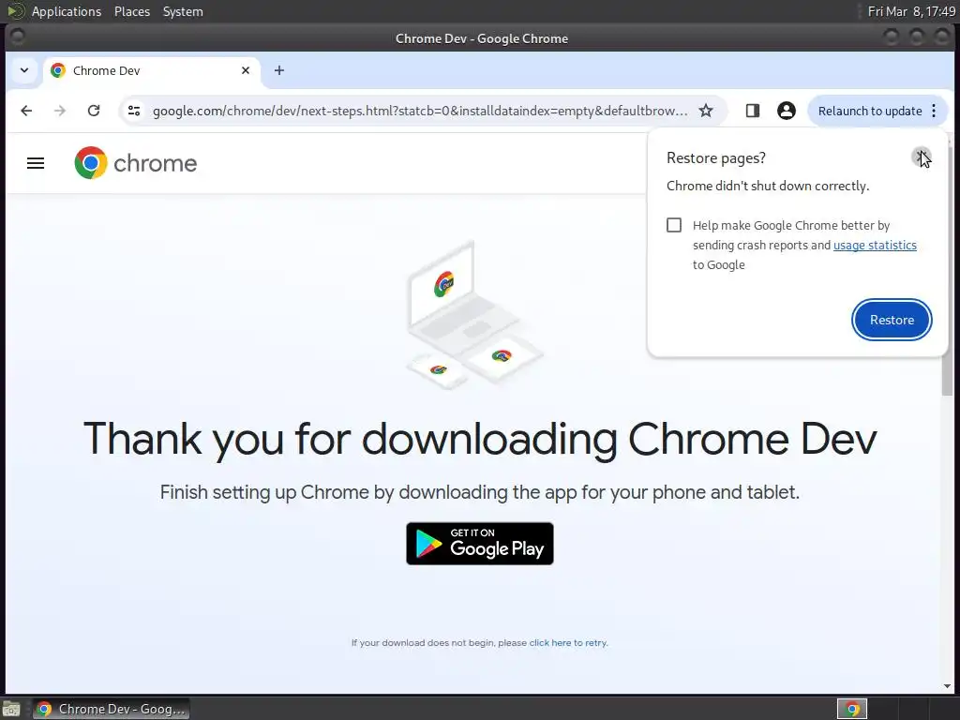Click the address bar URL
This screenshot has height=720, width=960.
(x=420, y=111)
